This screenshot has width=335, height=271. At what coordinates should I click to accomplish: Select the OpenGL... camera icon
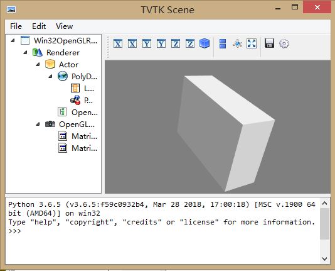click(x=50, y=124)
